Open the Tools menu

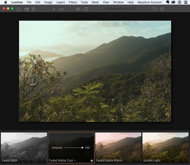point(84,2)
